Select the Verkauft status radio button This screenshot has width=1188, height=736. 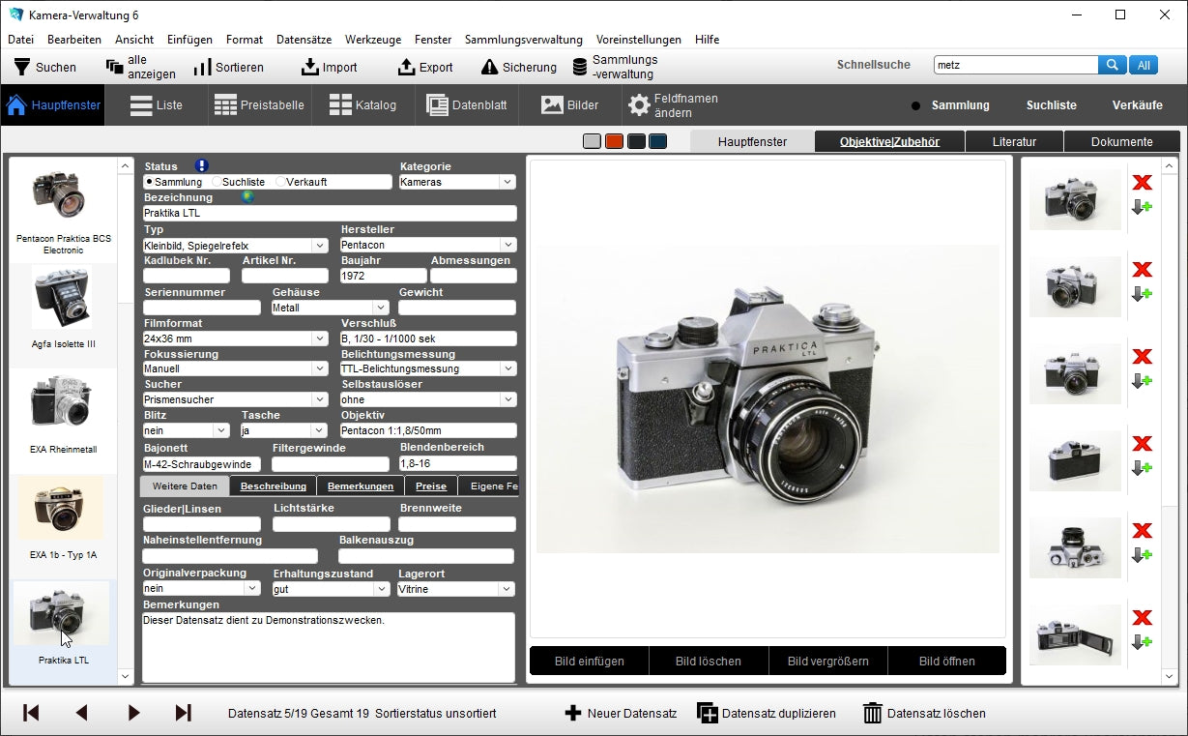pyautogui.click(x=280, y=182)
